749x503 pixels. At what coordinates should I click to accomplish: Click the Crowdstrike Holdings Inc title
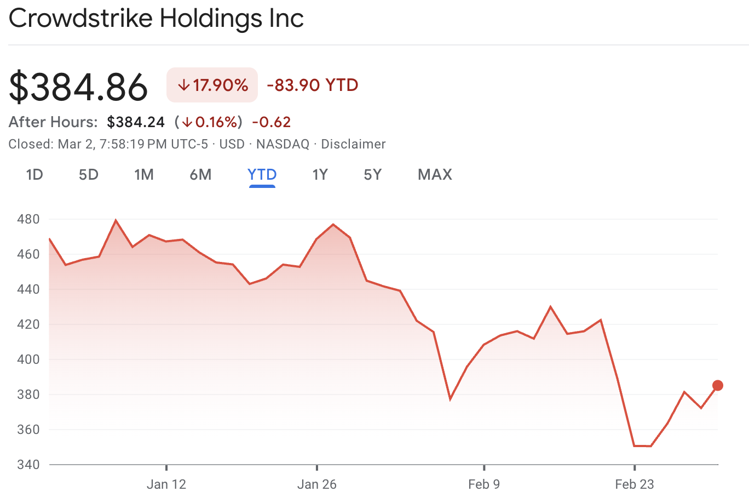tap(156, 18)
